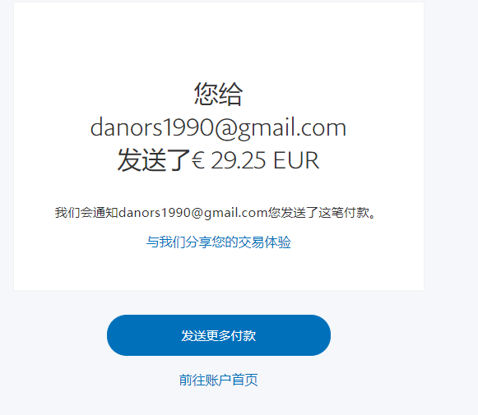Click 我们会通知 at start of notification
This screenshot has height=415, width=478.
pos(86,213)
